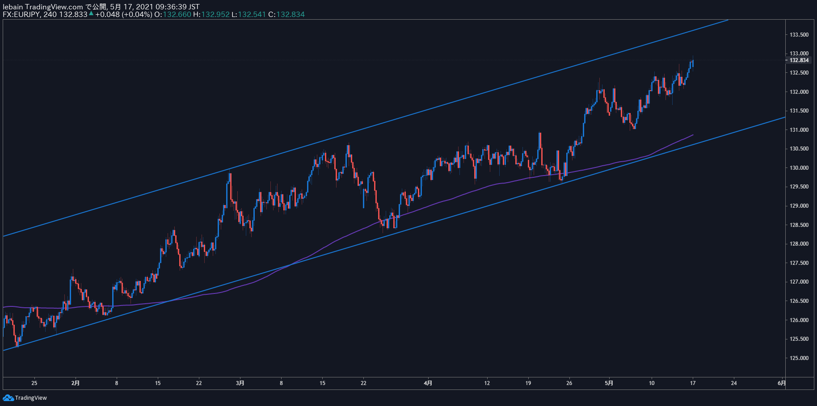The width and height of the screenshot is (817, 406).
Task: Click the 24 date label on time axis
Action: point(734,383)
